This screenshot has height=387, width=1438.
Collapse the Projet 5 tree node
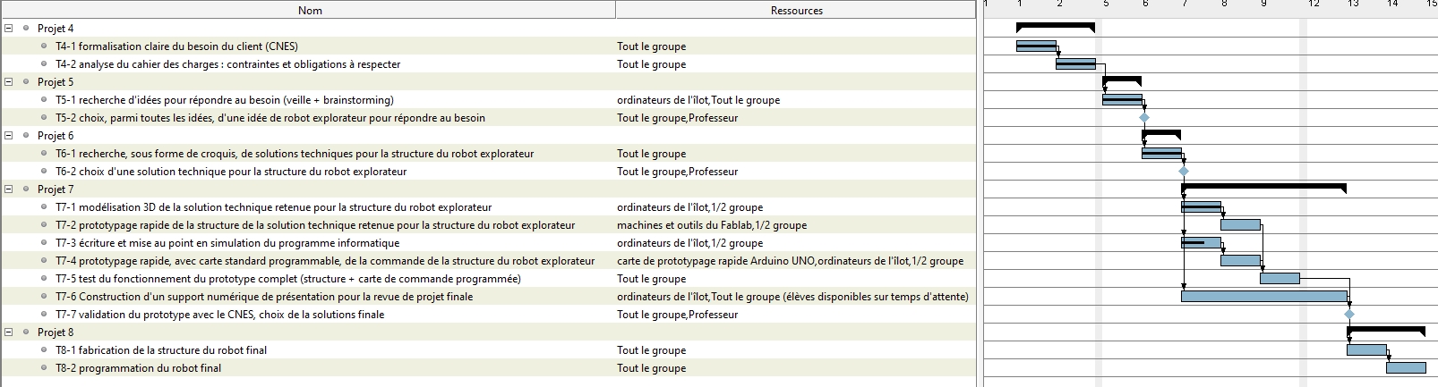click(8, 81)
